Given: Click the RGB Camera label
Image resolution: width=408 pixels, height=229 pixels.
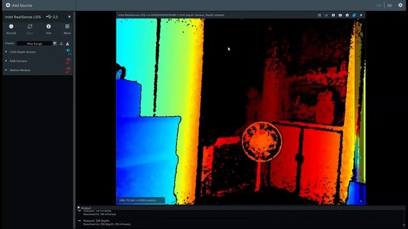Looking at the screenshot, I should (18, 61).
